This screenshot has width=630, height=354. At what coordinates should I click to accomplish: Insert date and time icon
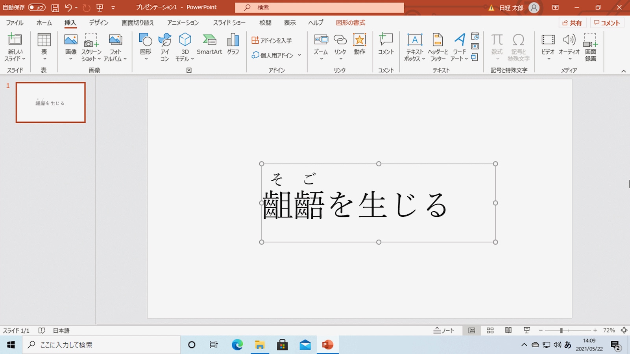coord(475,36)
